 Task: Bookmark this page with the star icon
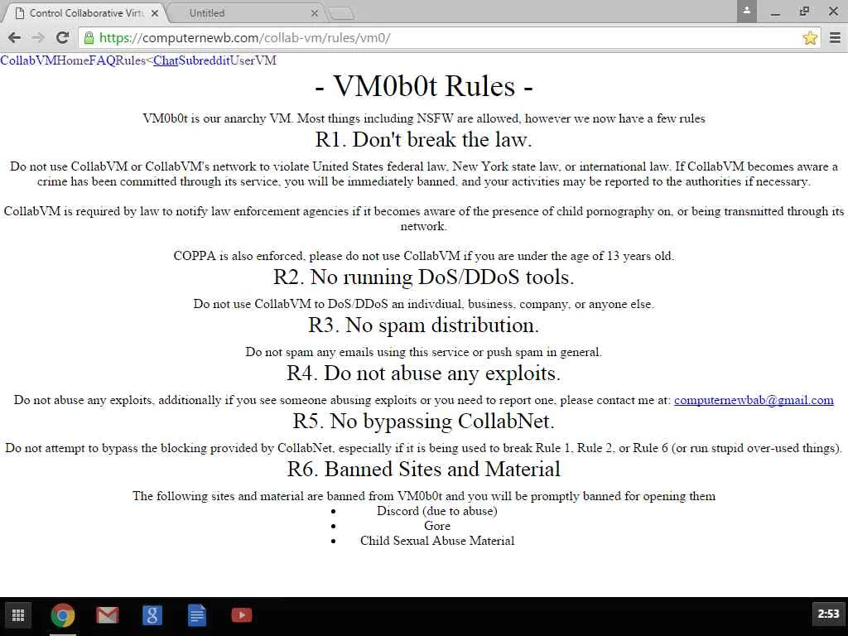point(810,38)
